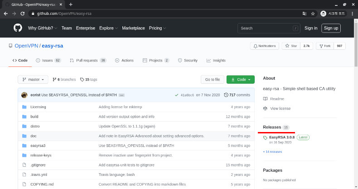
Task: Click the site lock icon in address bar
Action: tap(33, 14)
